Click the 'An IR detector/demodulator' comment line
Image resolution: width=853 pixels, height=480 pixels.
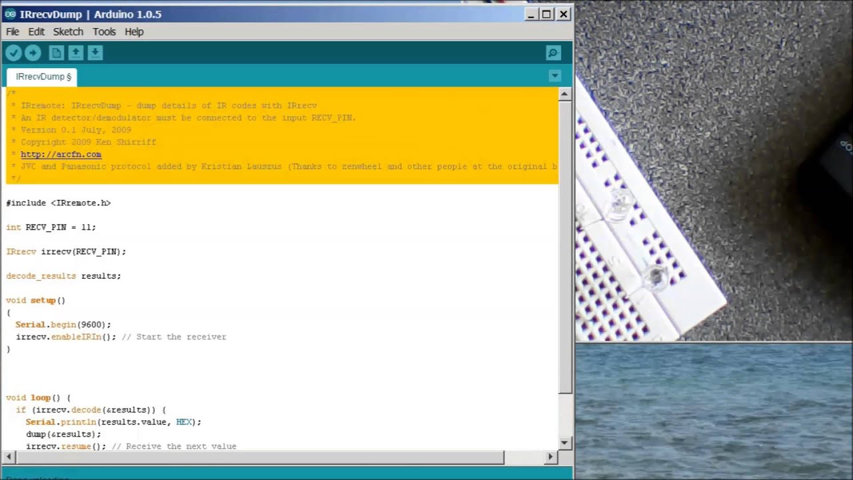[184, 118]
